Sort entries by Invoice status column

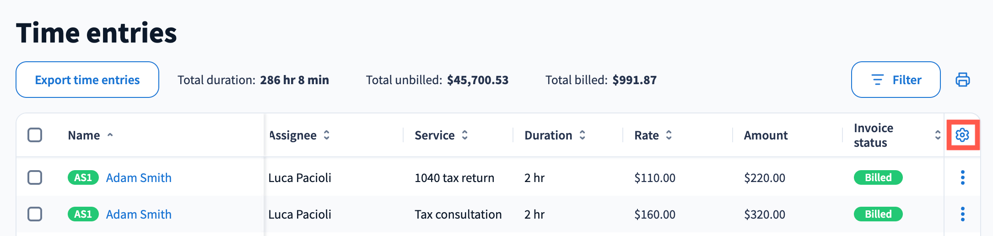point(937,135)
